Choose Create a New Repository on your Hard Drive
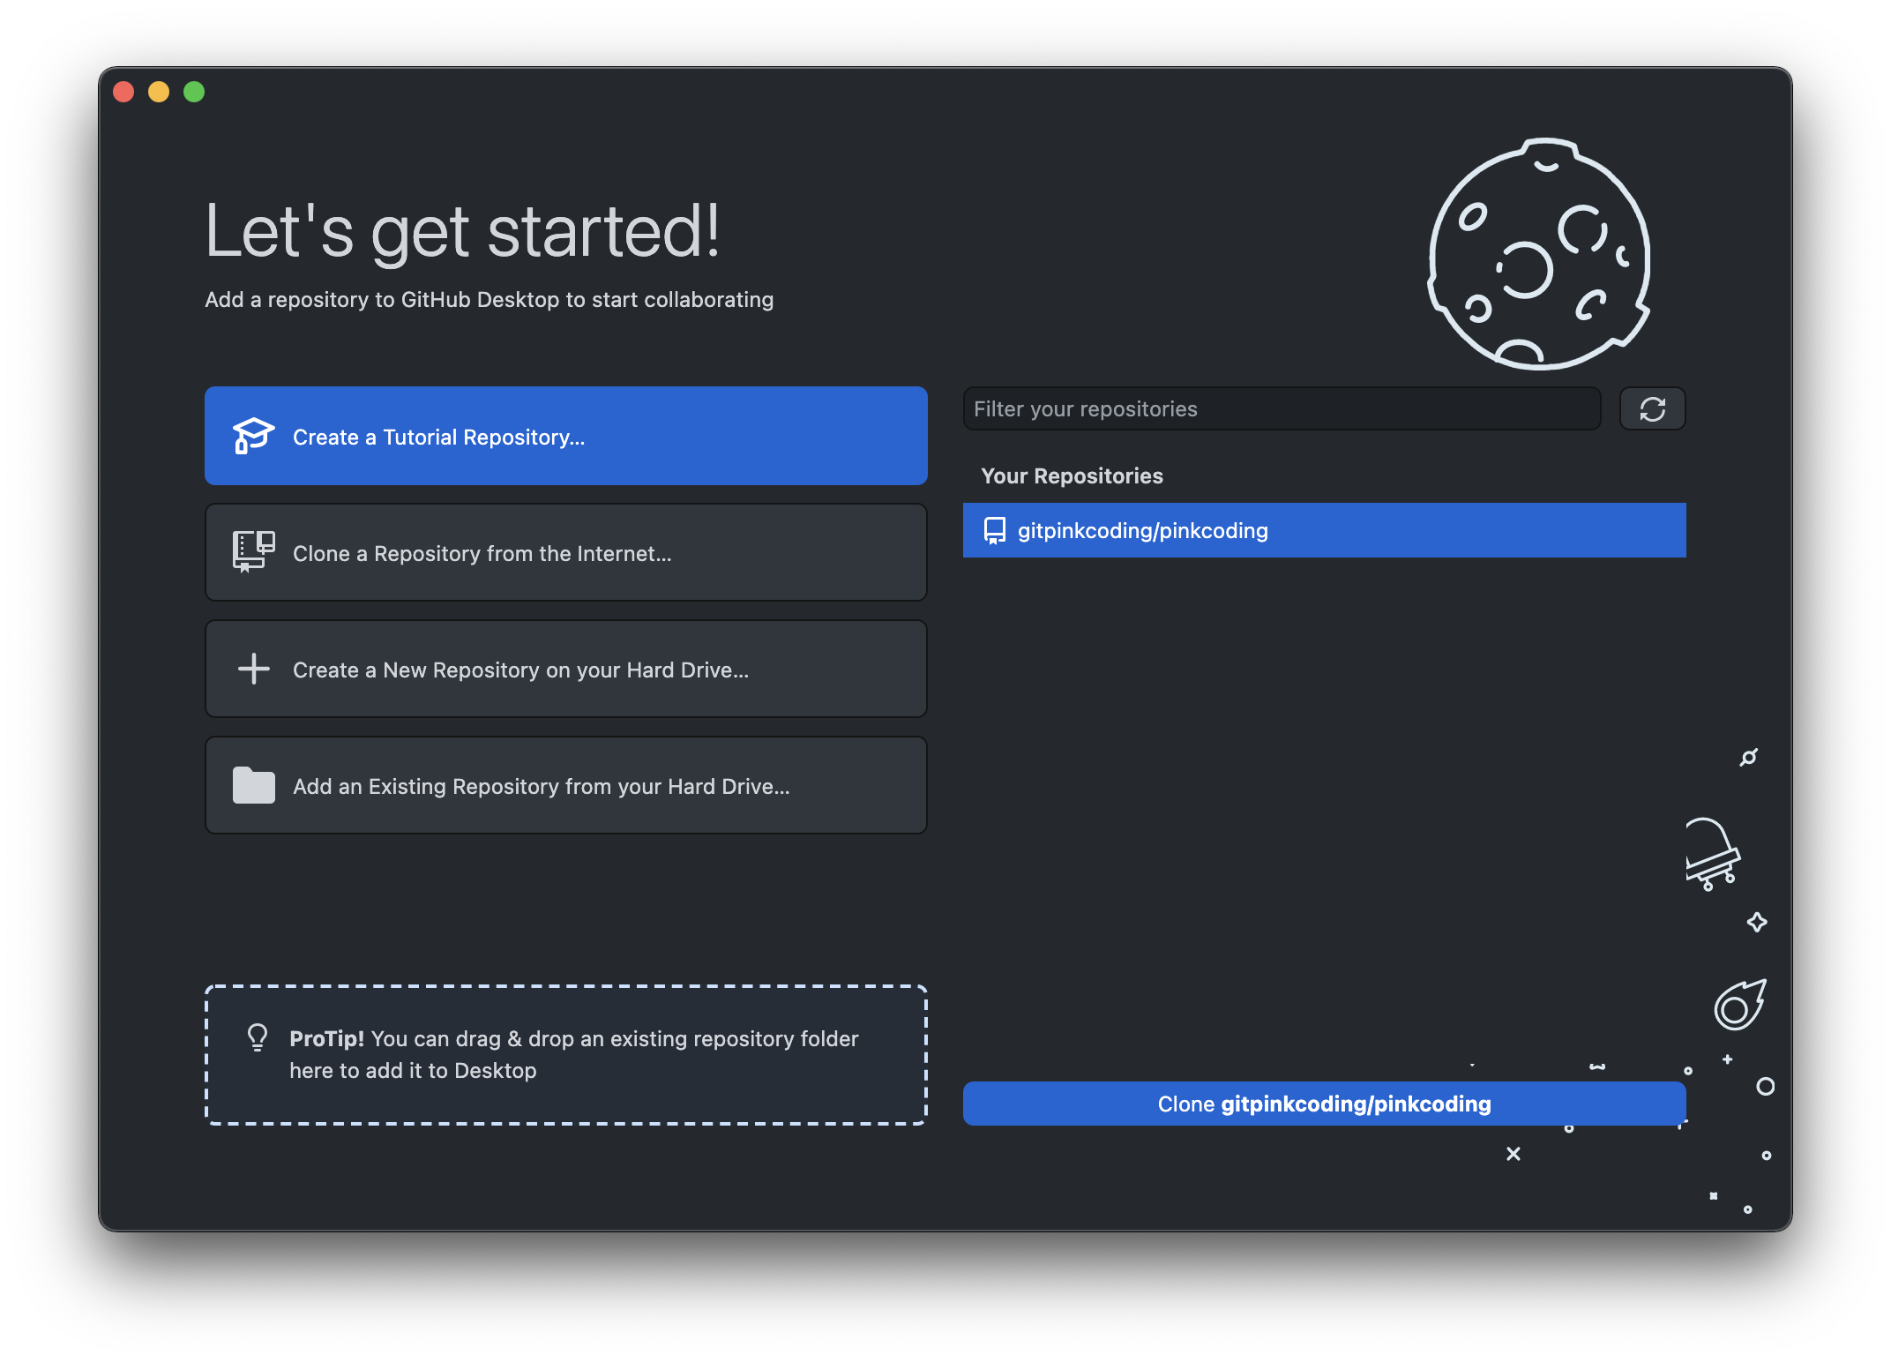This screenshot has width=1891, height=1362. pos(565,669)
